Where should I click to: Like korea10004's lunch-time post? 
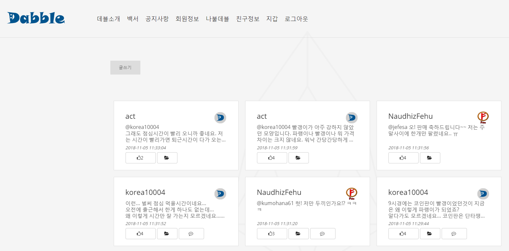pos(140,234)
